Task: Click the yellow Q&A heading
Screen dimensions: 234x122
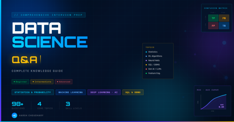Action: point(25,60)
